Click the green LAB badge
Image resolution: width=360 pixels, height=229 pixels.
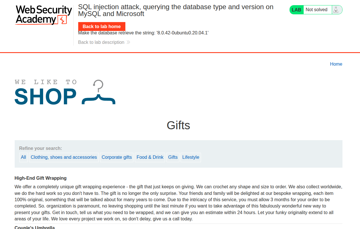click(x=296, y=10)
